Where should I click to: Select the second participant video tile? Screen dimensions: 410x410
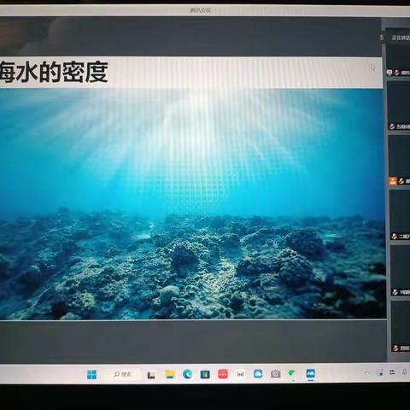[399, 106]
